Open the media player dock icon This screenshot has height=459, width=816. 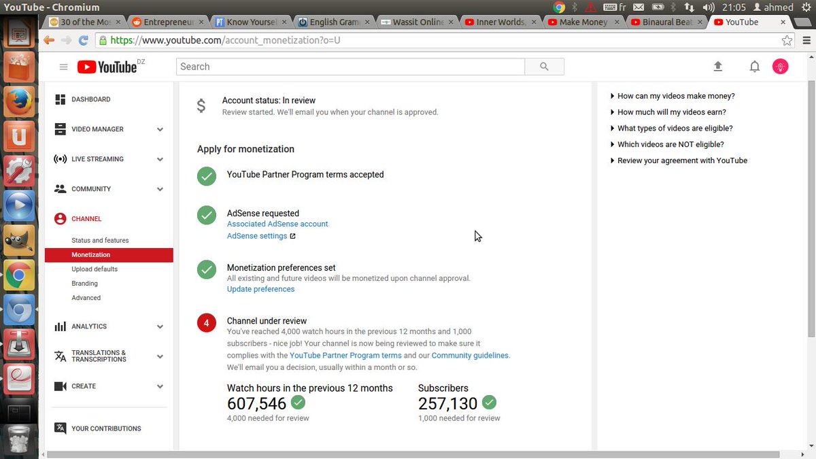pyautogui.click(x=19, y=206)
